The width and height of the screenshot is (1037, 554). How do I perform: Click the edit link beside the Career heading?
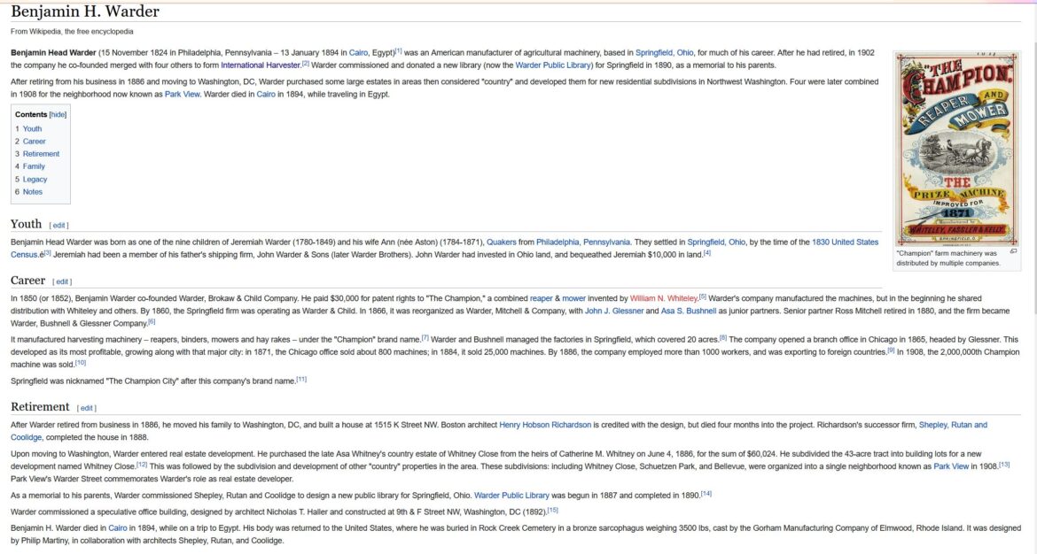62,282
